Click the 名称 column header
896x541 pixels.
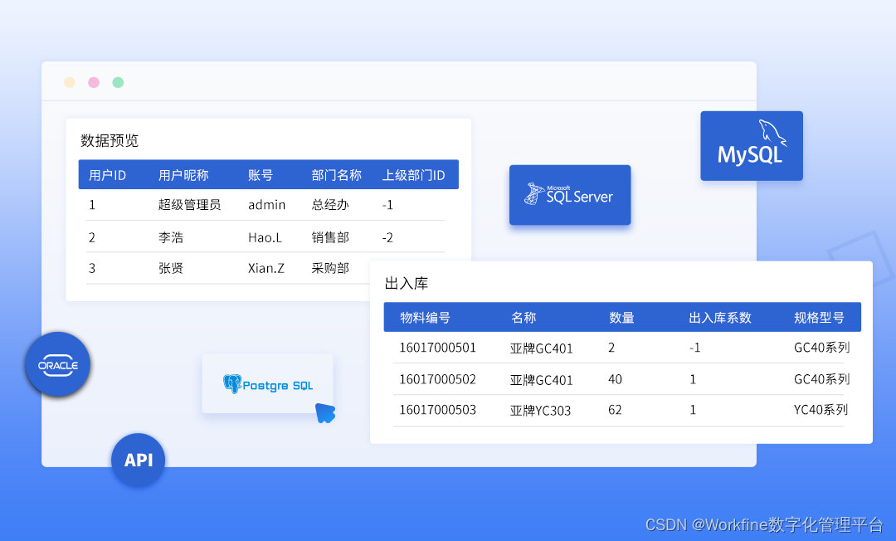pyautogui.click(x=523, y=318)
